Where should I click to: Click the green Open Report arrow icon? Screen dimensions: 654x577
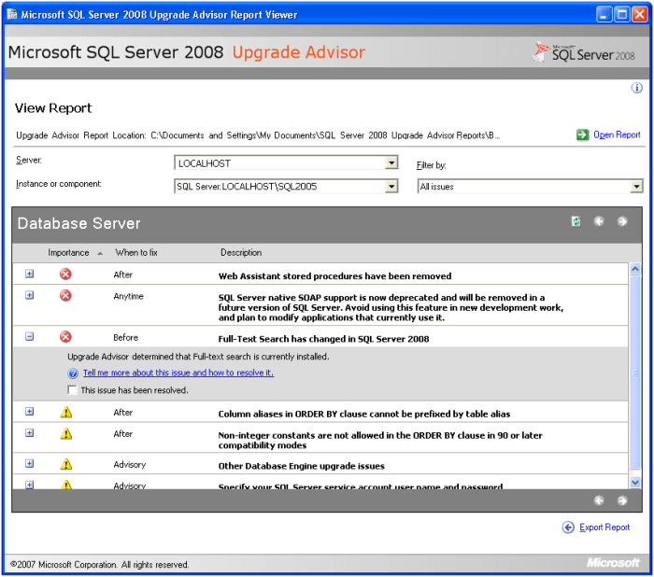click(x=583, y=134)
